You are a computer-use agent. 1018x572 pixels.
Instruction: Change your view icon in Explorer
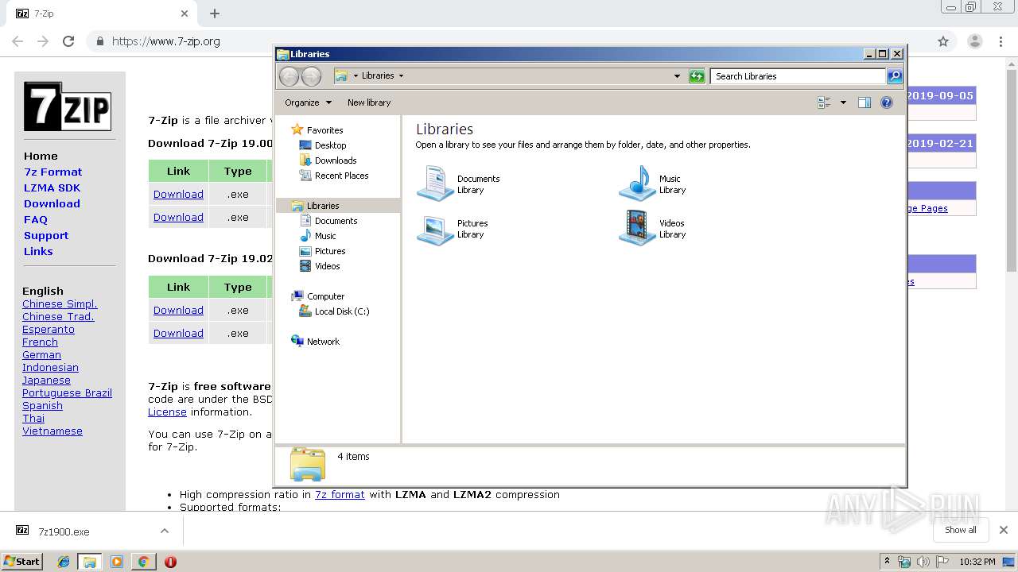[824, 102]
